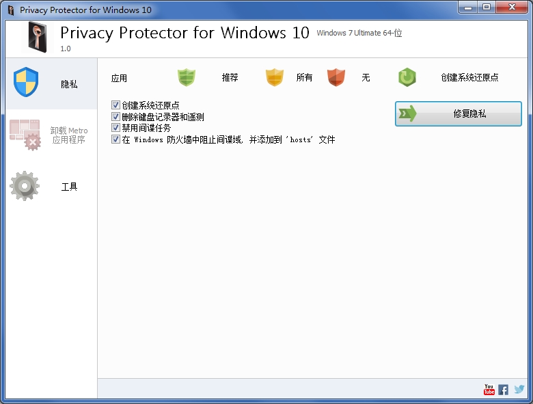Click the uninstall Metro apps icon
This screenshot has width=533, height=404.
pos(25,135)
